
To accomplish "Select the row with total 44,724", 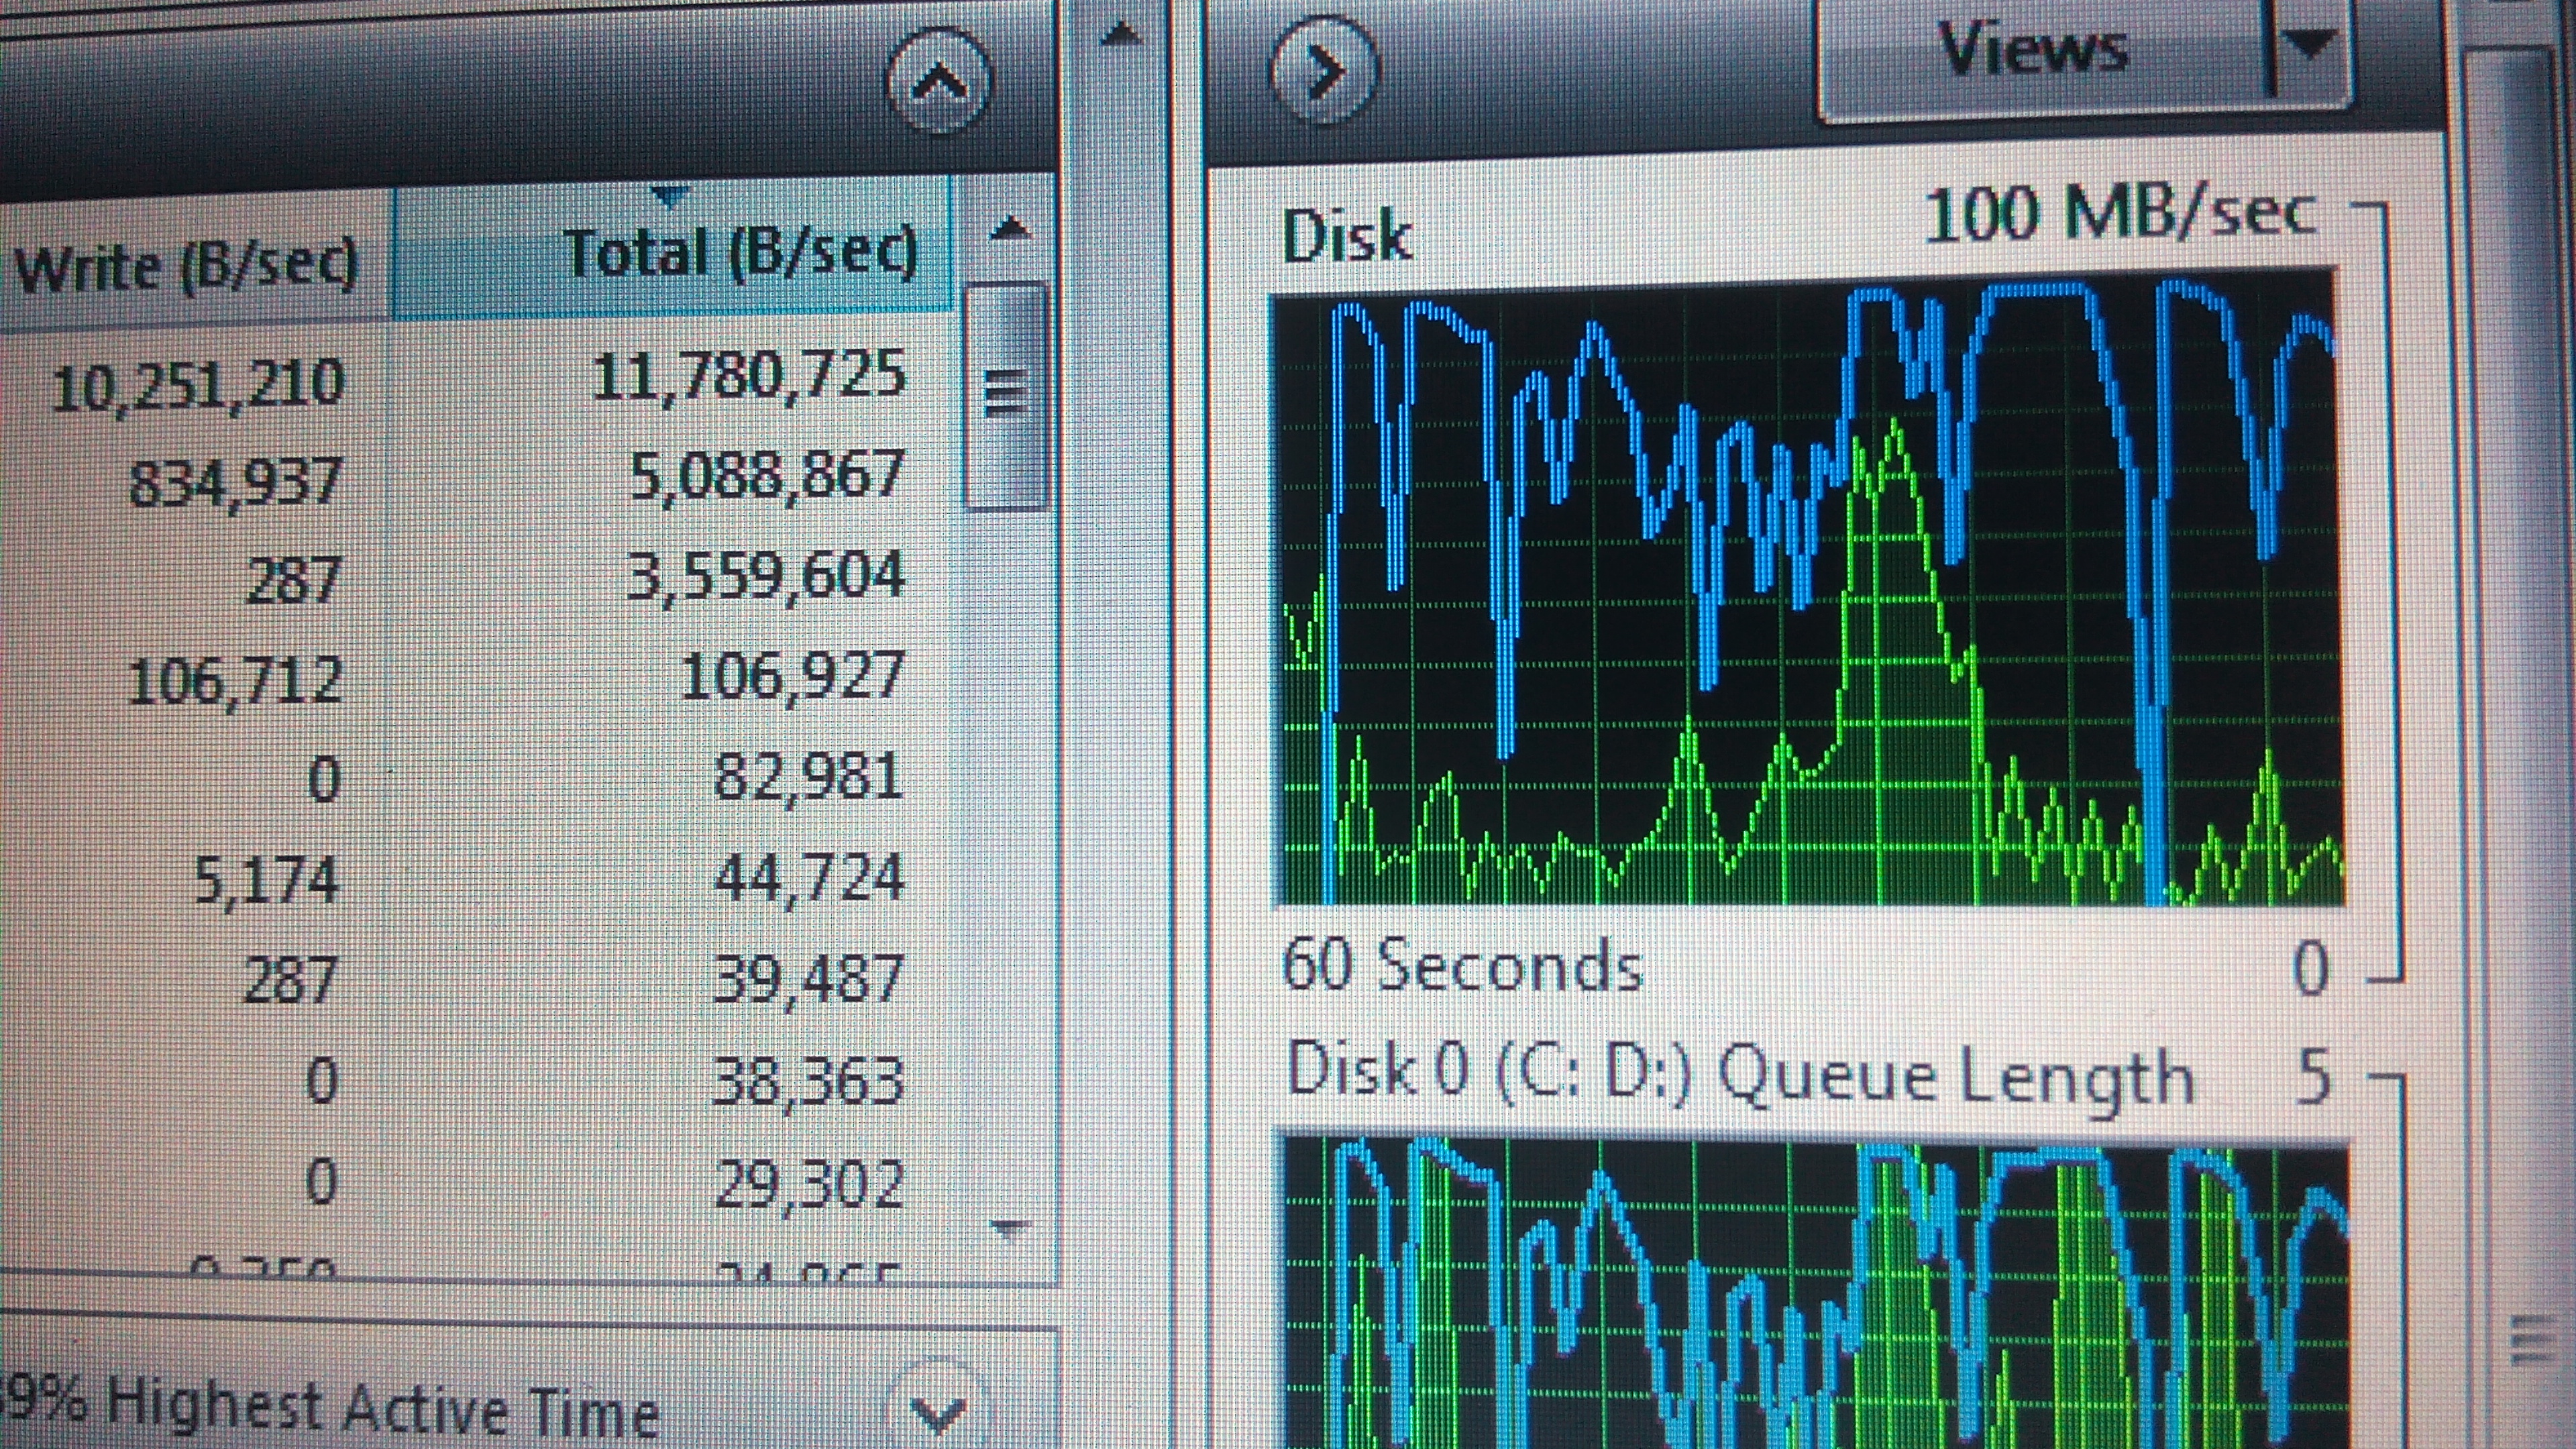I will pyautogui.click(x=477, y=878).
